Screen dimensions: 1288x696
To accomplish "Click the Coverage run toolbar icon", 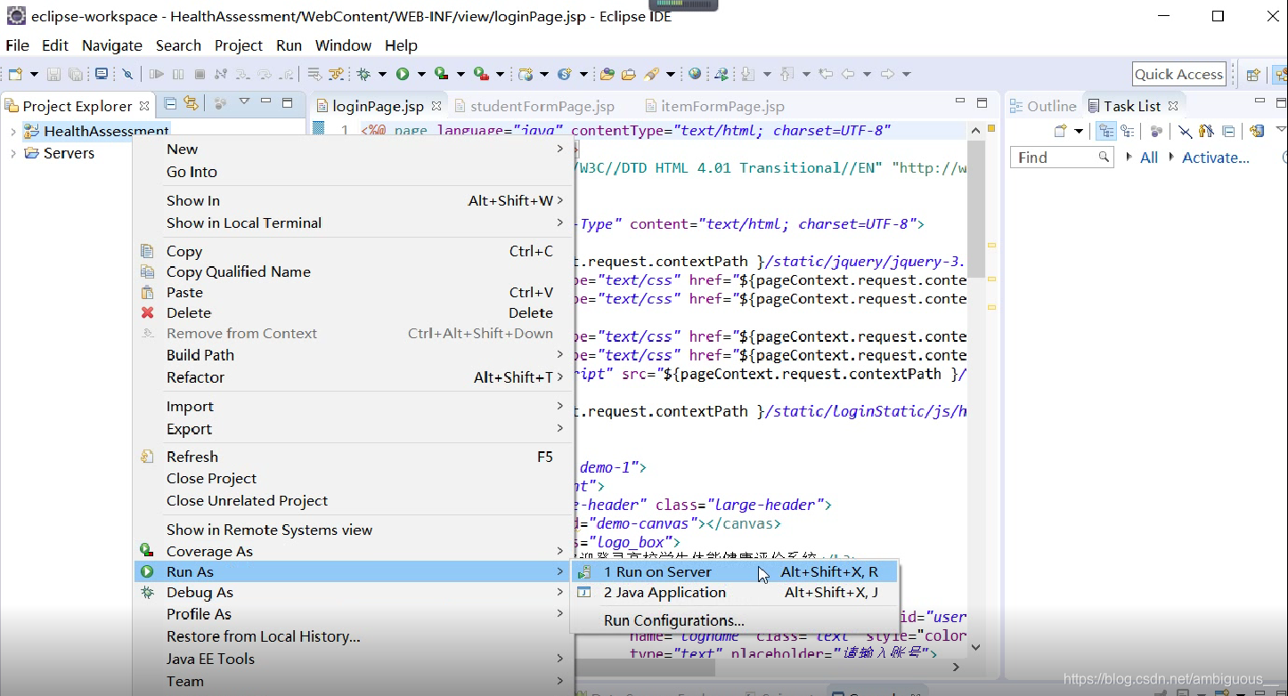I will coord(441,74).
